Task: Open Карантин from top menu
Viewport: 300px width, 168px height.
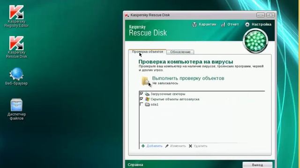Action: point(207,24)
